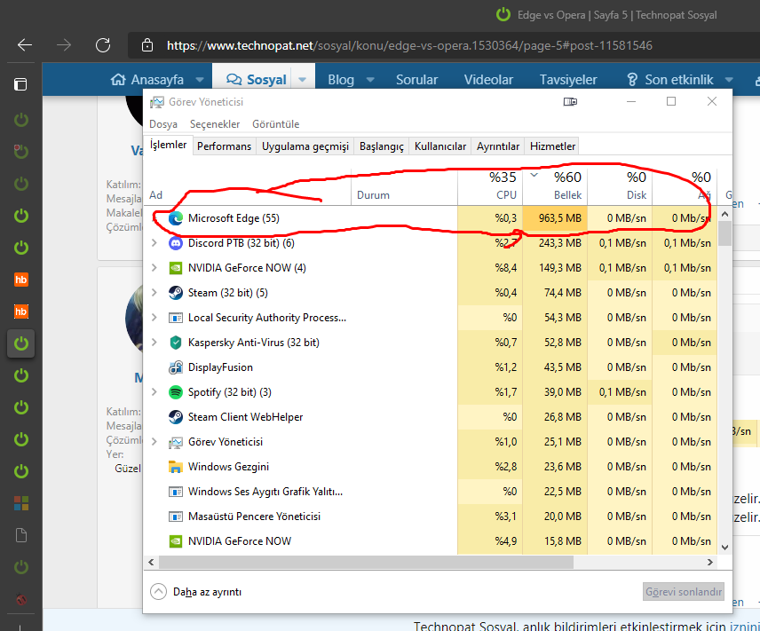Open the Anasayfa dropdown arrow
Screen dimensions: 760x631
point(200,80)
